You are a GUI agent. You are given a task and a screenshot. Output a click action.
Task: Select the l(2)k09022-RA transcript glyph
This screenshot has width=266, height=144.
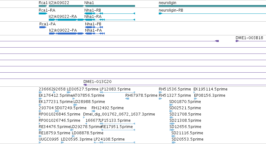[x=66, y=20]
